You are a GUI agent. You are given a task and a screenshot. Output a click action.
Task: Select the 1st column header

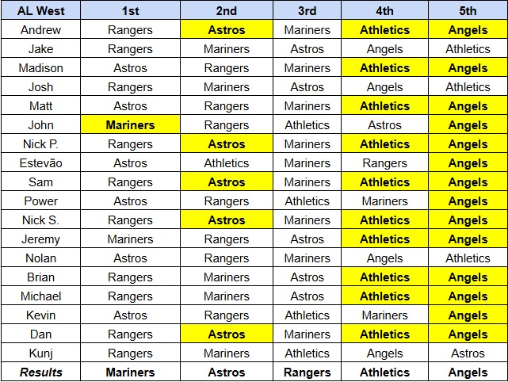(x=130, y=11)
